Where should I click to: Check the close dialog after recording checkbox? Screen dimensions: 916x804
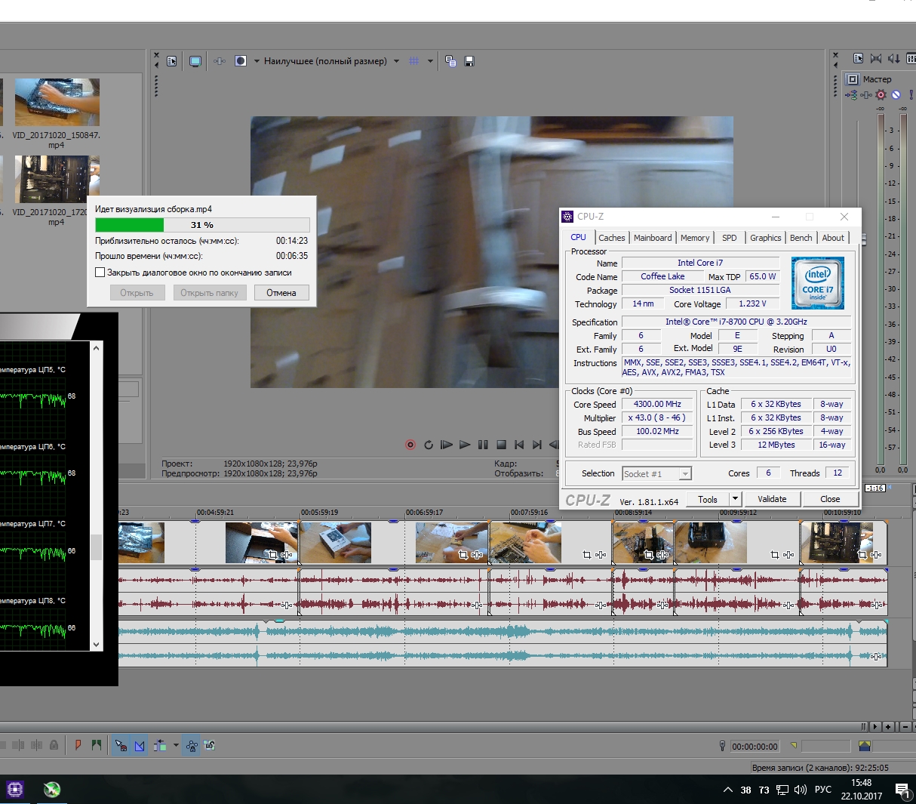pyautogui.click(x=100, y=273)
